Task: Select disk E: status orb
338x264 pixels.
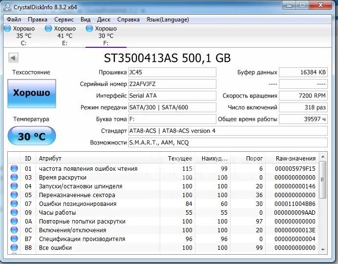Action: click(x=48, y=28)
